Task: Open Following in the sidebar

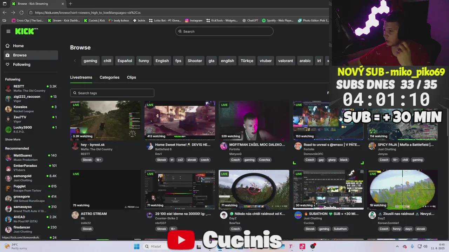Action: [21, 64]
